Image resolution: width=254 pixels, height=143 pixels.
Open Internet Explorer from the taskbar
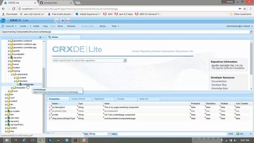point(24,140)
